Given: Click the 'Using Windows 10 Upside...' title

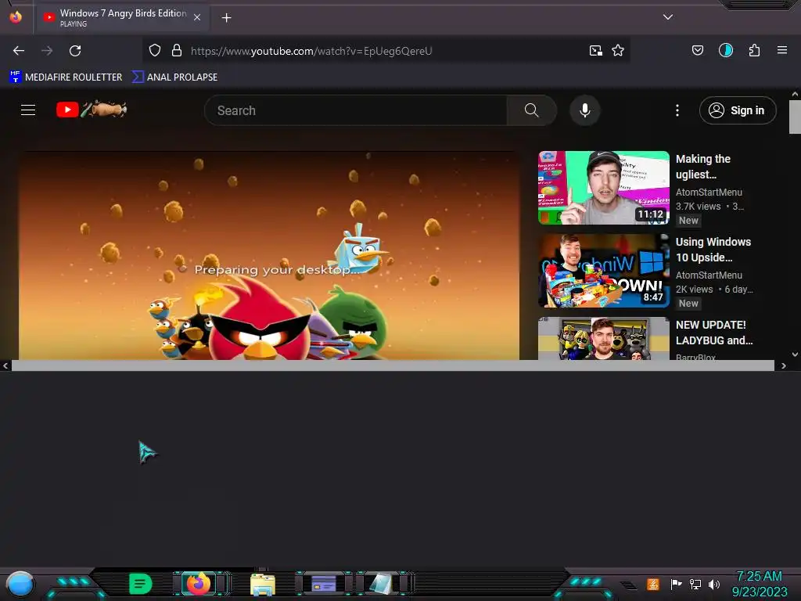Looking at the screenshot, I should tap(713, 250).
